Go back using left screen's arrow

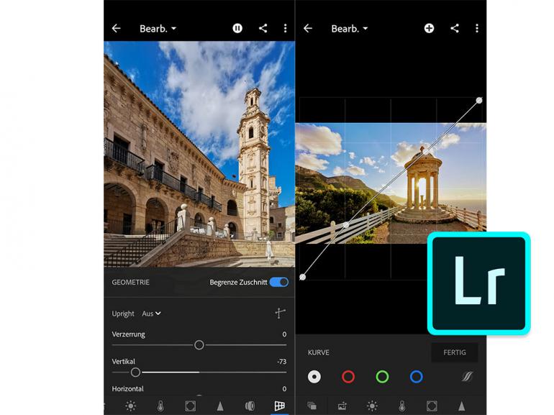[117, 28]
